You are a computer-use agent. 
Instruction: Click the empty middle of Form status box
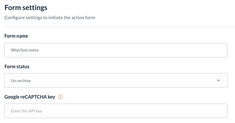click(x=123, y=80)
